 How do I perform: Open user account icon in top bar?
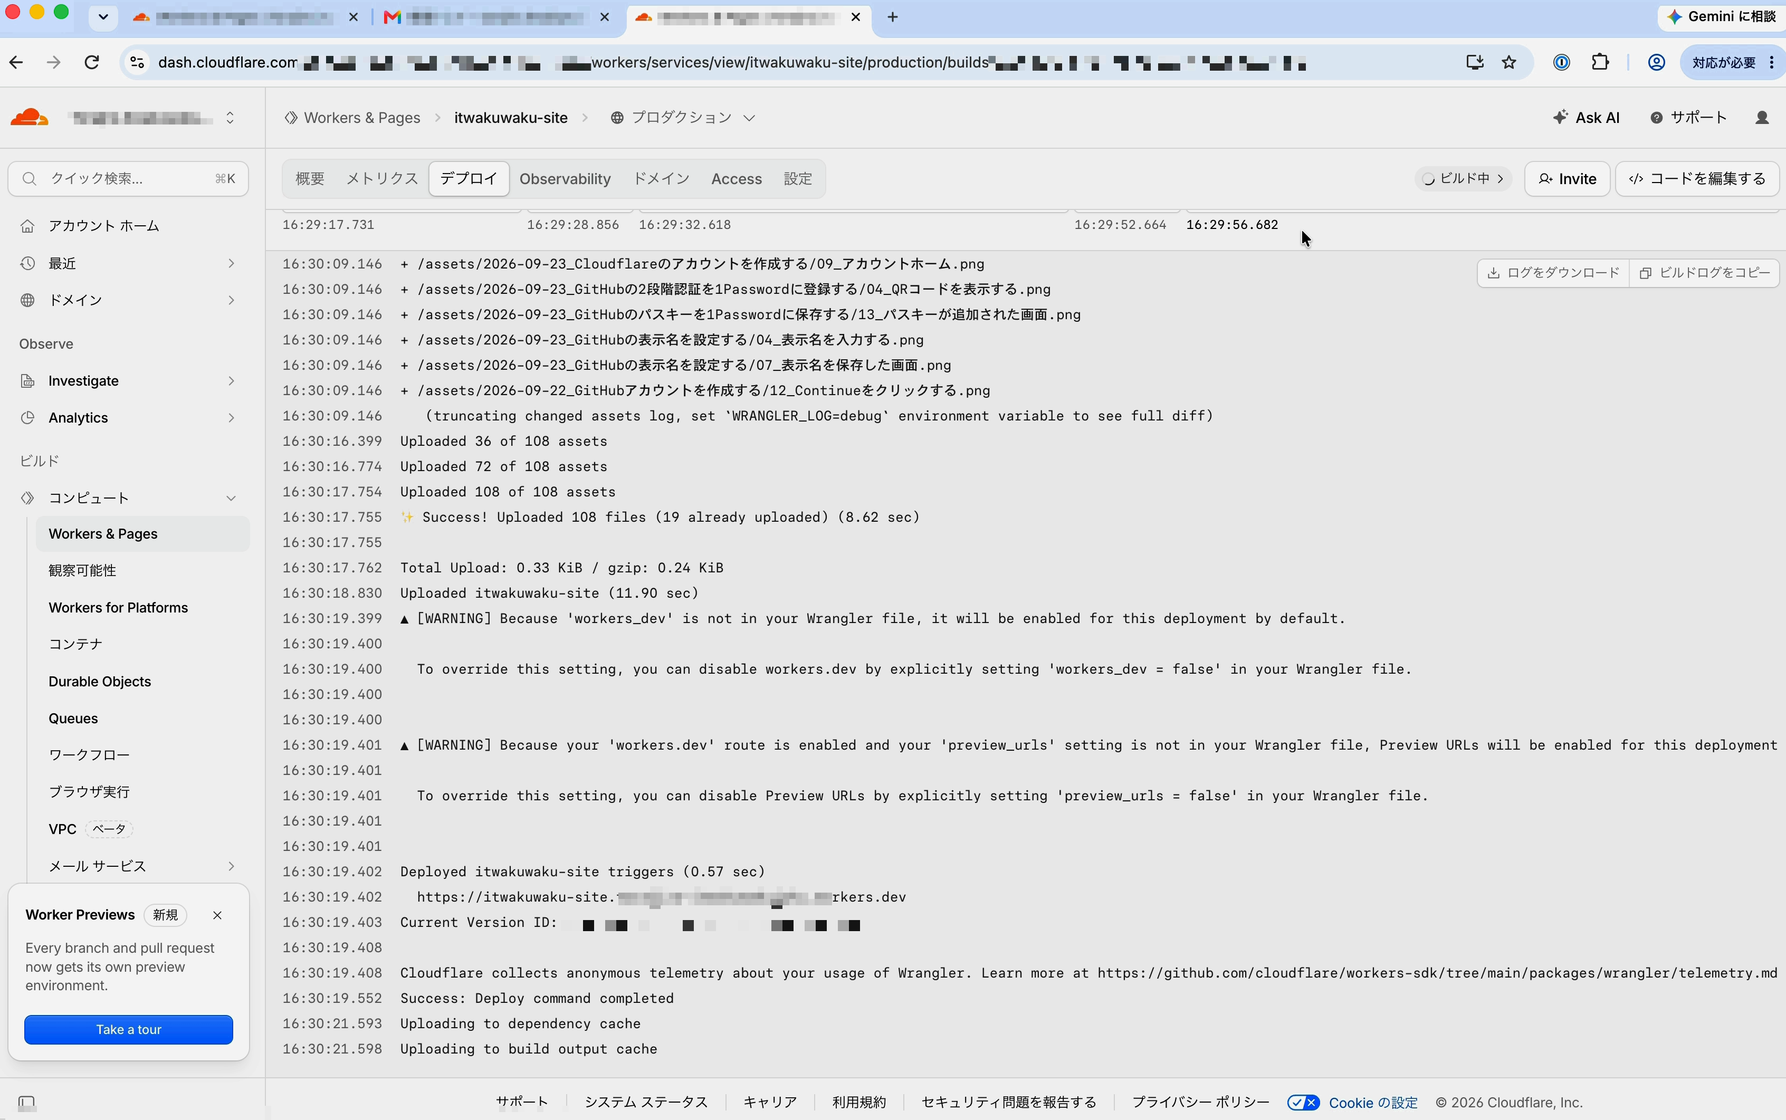[x=1762, y=118]
